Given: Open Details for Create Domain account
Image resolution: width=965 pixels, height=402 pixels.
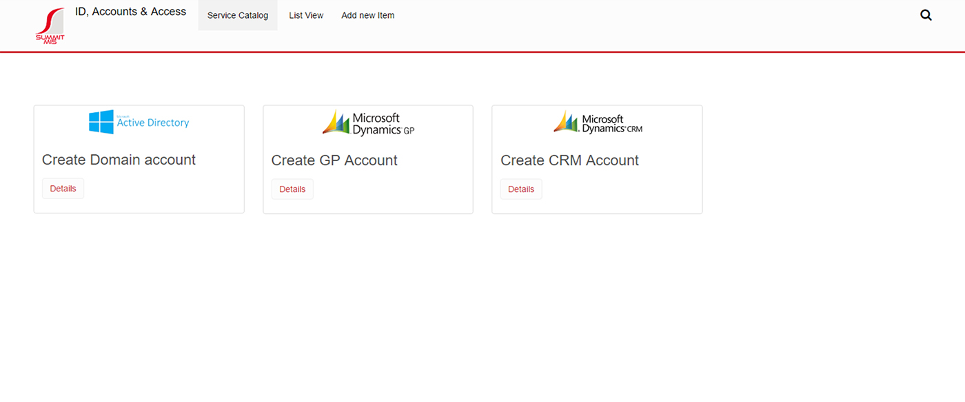Looking at the screenshot, I should [63, 189].
